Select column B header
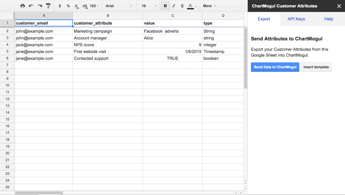Viewport: 345px width, 195px height. pyautogui.click(x=108, y=15)
